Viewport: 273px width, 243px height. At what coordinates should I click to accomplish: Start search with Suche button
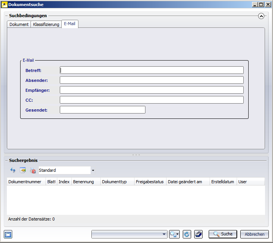223,234
